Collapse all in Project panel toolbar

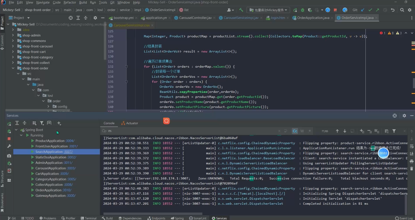click(86, 18)
